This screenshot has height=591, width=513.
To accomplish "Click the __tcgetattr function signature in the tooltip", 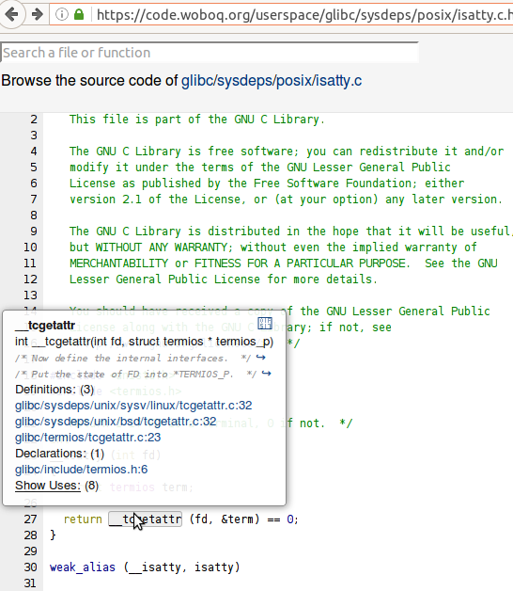I will coord(144,342).
